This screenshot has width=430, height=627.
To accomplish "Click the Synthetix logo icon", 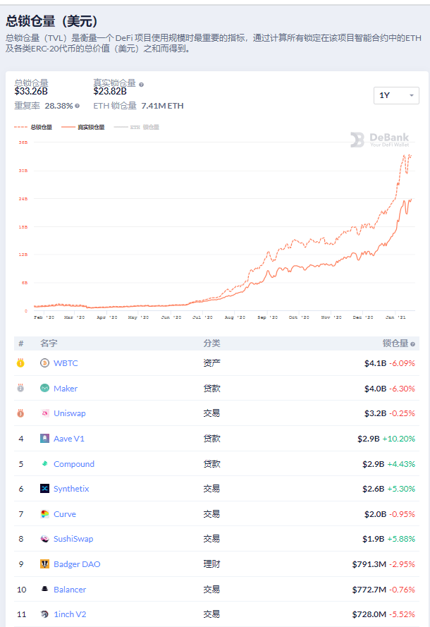I will click(44, 488).
